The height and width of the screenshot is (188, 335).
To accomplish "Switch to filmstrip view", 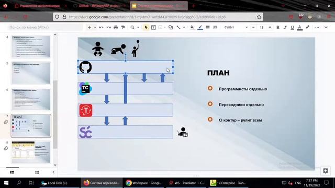I will point(12,172).
